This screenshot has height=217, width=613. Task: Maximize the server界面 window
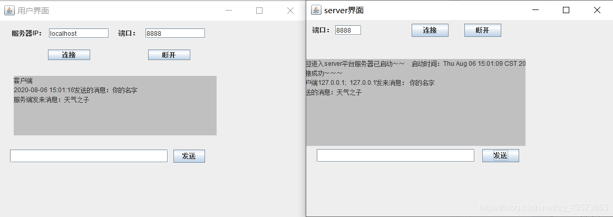click(x=566, y=10)
